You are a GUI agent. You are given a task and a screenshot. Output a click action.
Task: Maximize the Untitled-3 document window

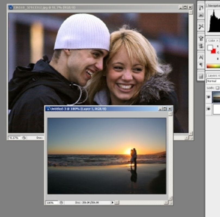point(165,109)
